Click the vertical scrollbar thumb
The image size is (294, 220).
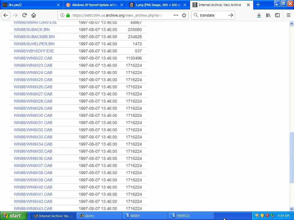[x=291, y=158]
